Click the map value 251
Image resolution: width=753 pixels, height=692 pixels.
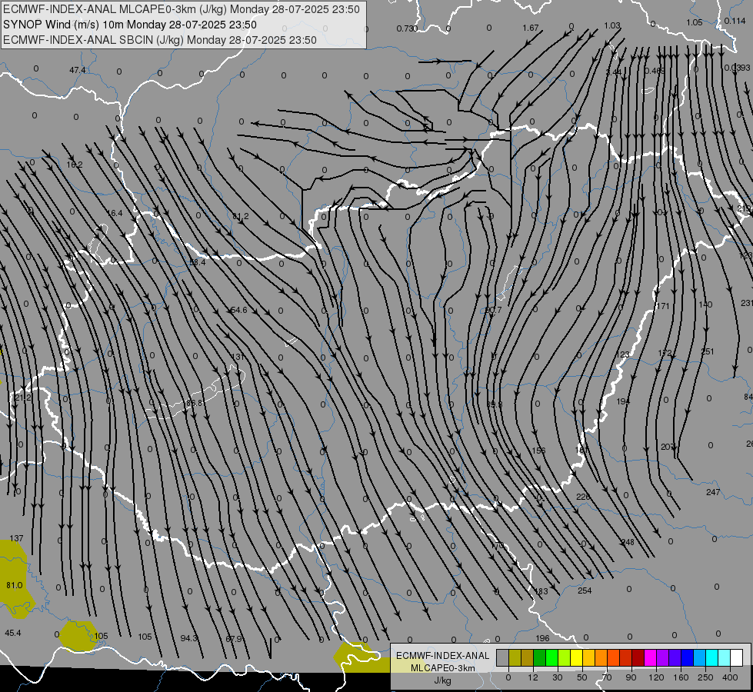click(x=708, y=351)
